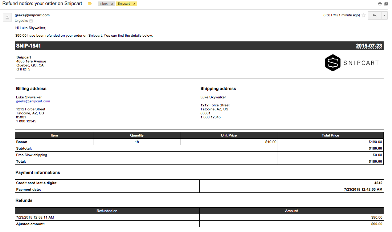Click '1212 Force Street' in shipping address
Screen dimensions: 392x232
(215, 105)
